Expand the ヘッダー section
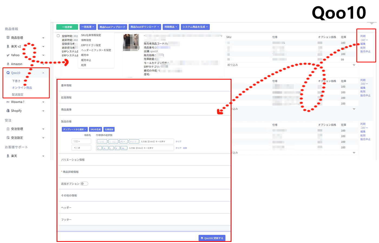 [145, 208]
